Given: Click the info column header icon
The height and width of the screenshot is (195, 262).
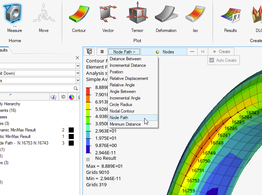Looking at the screenshot, I should point(54,97).
